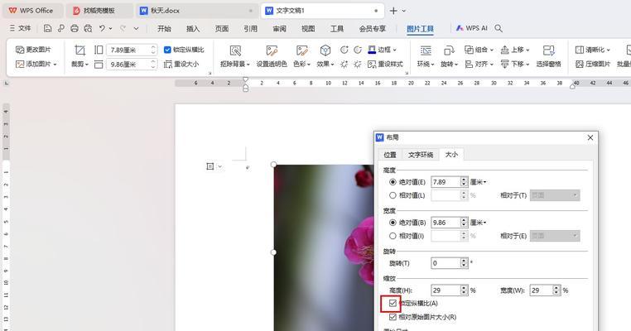631x331 pixels.
Task: Click the Save icon in quick access toolbar
Action: click(x=47, y=28)
